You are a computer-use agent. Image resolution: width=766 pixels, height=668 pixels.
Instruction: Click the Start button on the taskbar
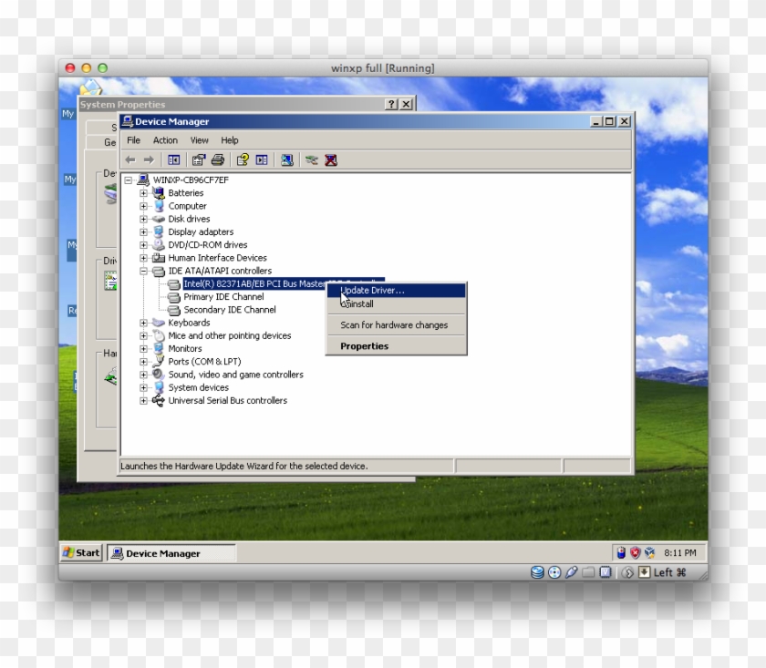(x=82, y=552)
